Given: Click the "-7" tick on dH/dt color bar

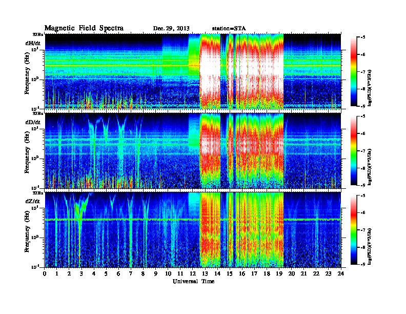Looking at the screenshot, I should (x=363, y=72).
